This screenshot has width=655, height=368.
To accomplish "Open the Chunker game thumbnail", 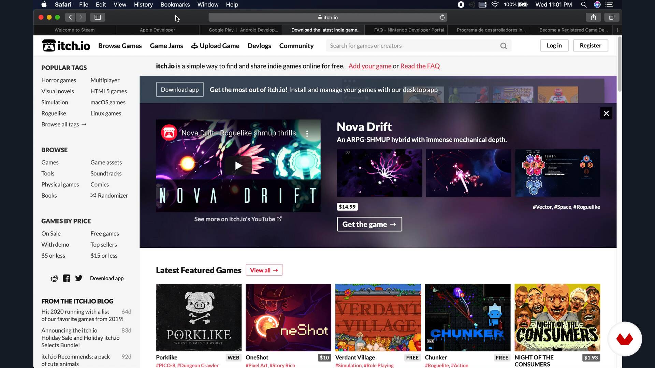I will coord(467,318).
